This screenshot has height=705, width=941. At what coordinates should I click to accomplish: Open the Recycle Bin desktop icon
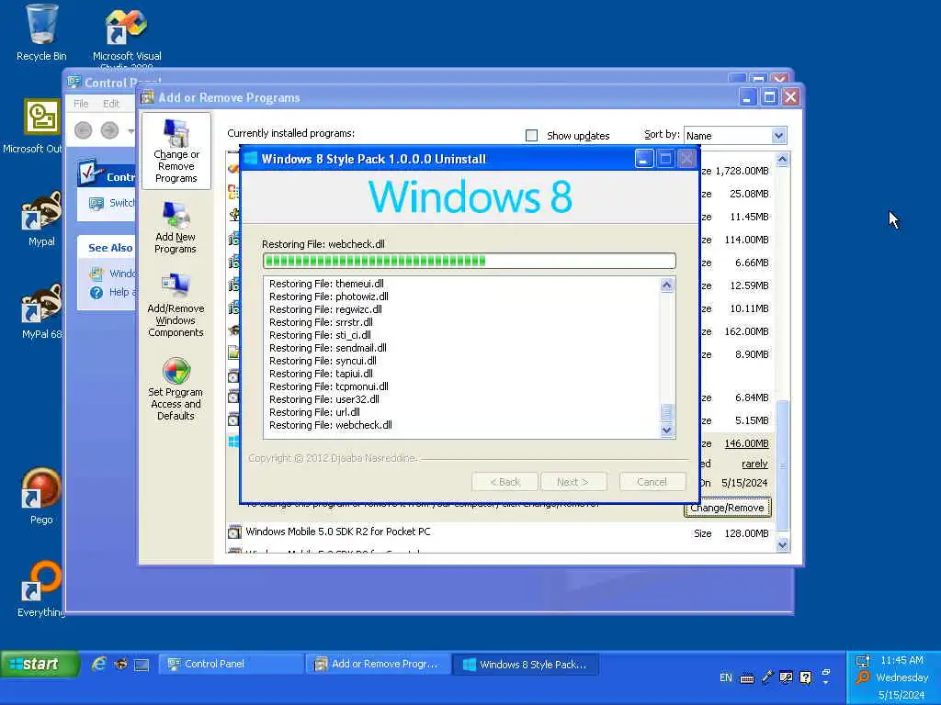coord(41,33)
